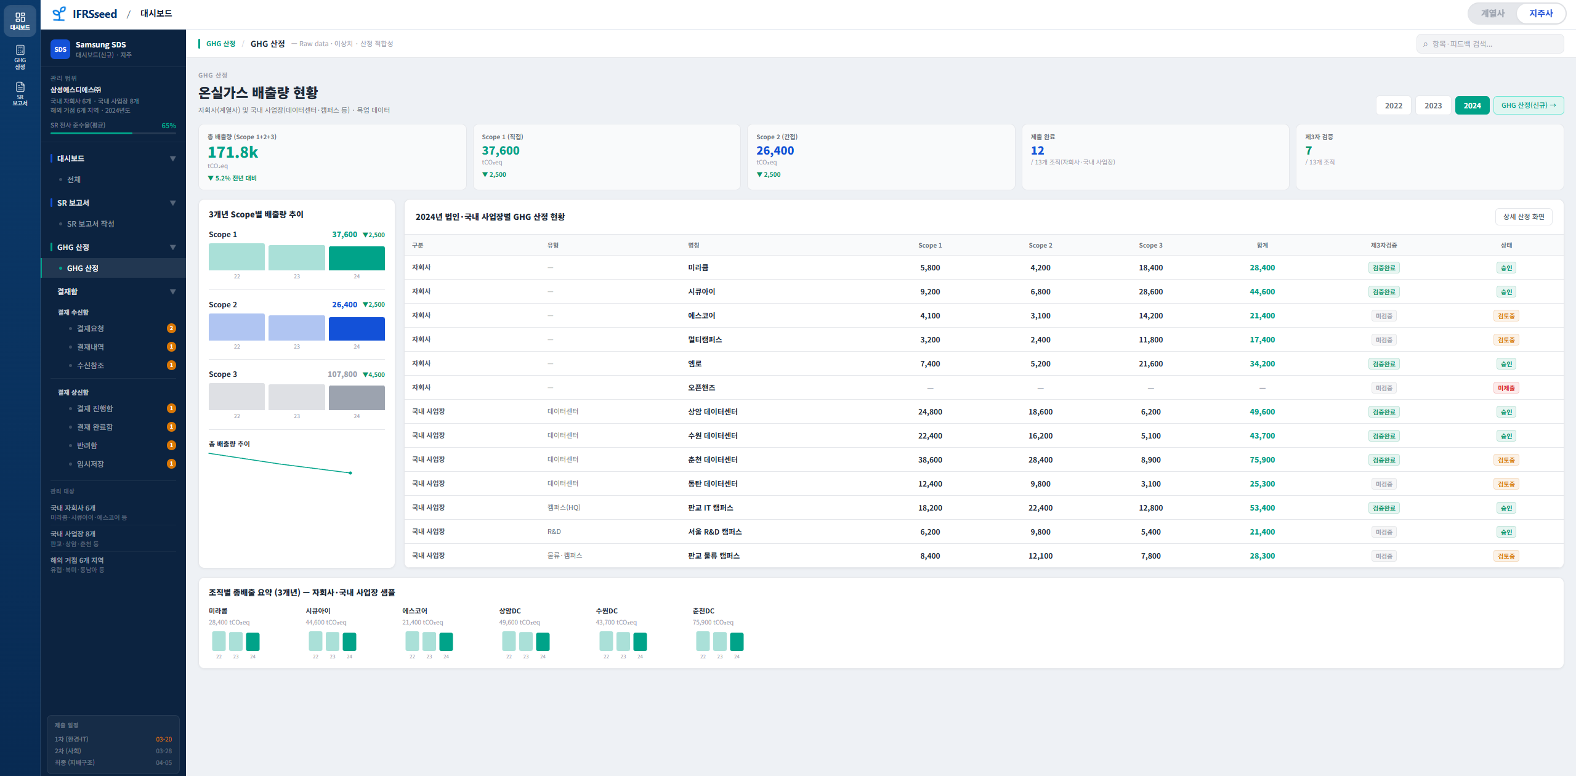Click 오픈핸즈 미제출 status badge

(x=1506, y=388)
